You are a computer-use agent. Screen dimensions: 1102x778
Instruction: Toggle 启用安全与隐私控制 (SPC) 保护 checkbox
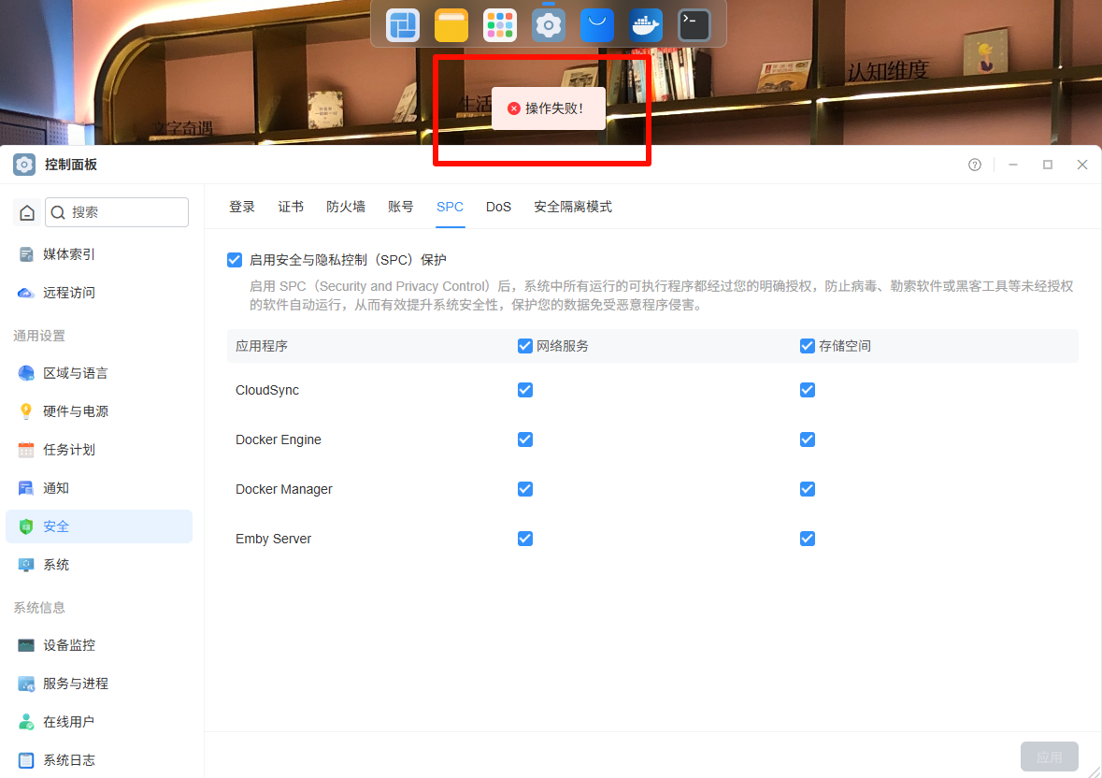[235, 260]
